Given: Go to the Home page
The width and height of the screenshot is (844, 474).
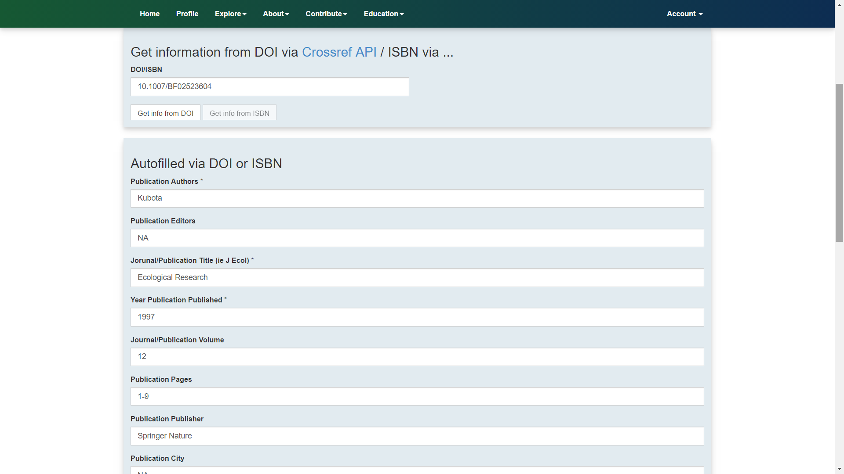Looking at the screenshot, I should pos(149,14).
